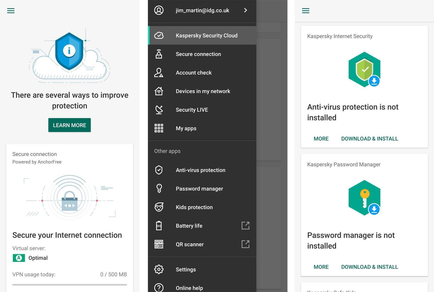Click the Devices in my network house icon

159,91
